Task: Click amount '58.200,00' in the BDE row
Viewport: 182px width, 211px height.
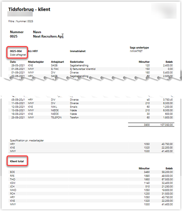Action: (167, 172)
